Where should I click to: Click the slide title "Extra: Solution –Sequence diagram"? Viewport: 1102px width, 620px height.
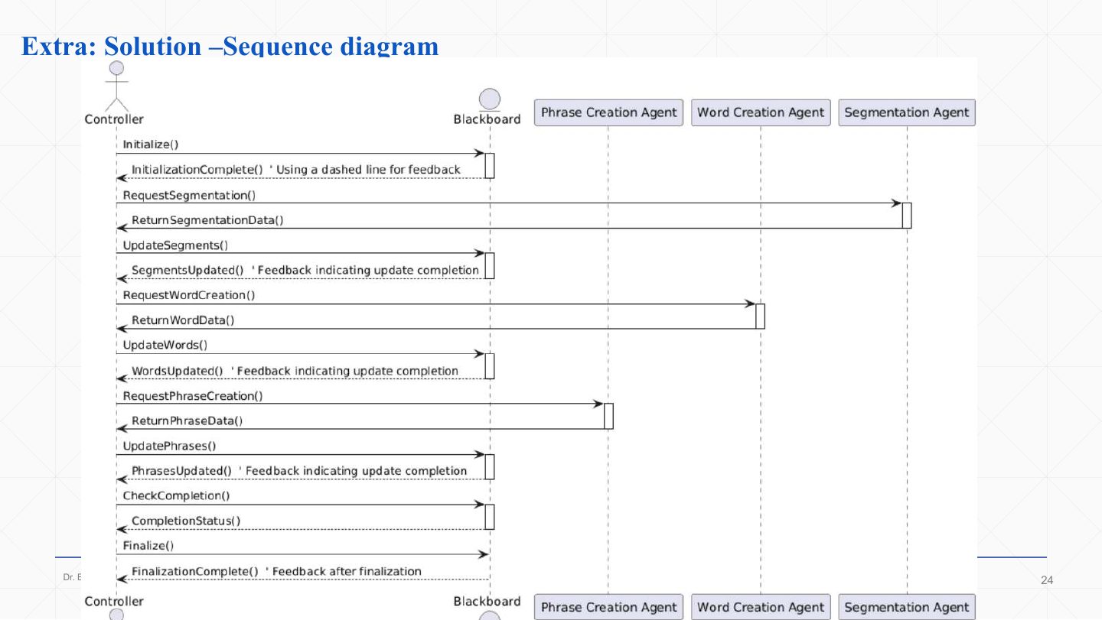click(x=230, y=47)
